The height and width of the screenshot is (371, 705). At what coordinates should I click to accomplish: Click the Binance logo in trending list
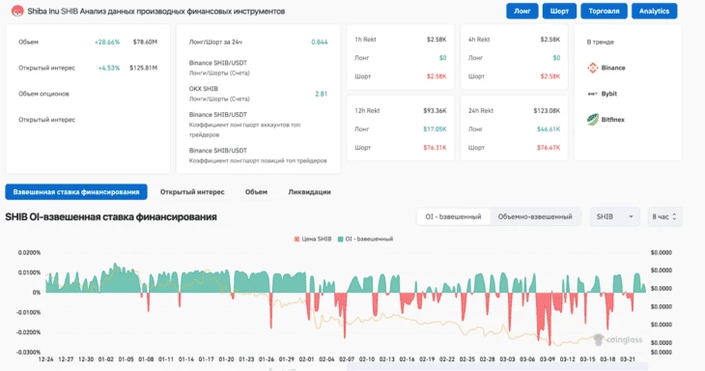(593, 68)
